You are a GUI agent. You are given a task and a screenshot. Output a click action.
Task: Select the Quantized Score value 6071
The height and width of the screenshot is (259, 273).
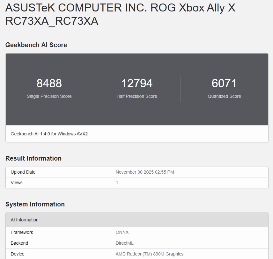(x=224, y=83)
